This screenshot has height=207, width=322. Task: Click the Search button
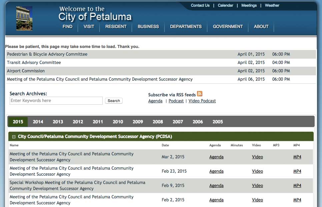pyautogui.click(x=114, y=101)
